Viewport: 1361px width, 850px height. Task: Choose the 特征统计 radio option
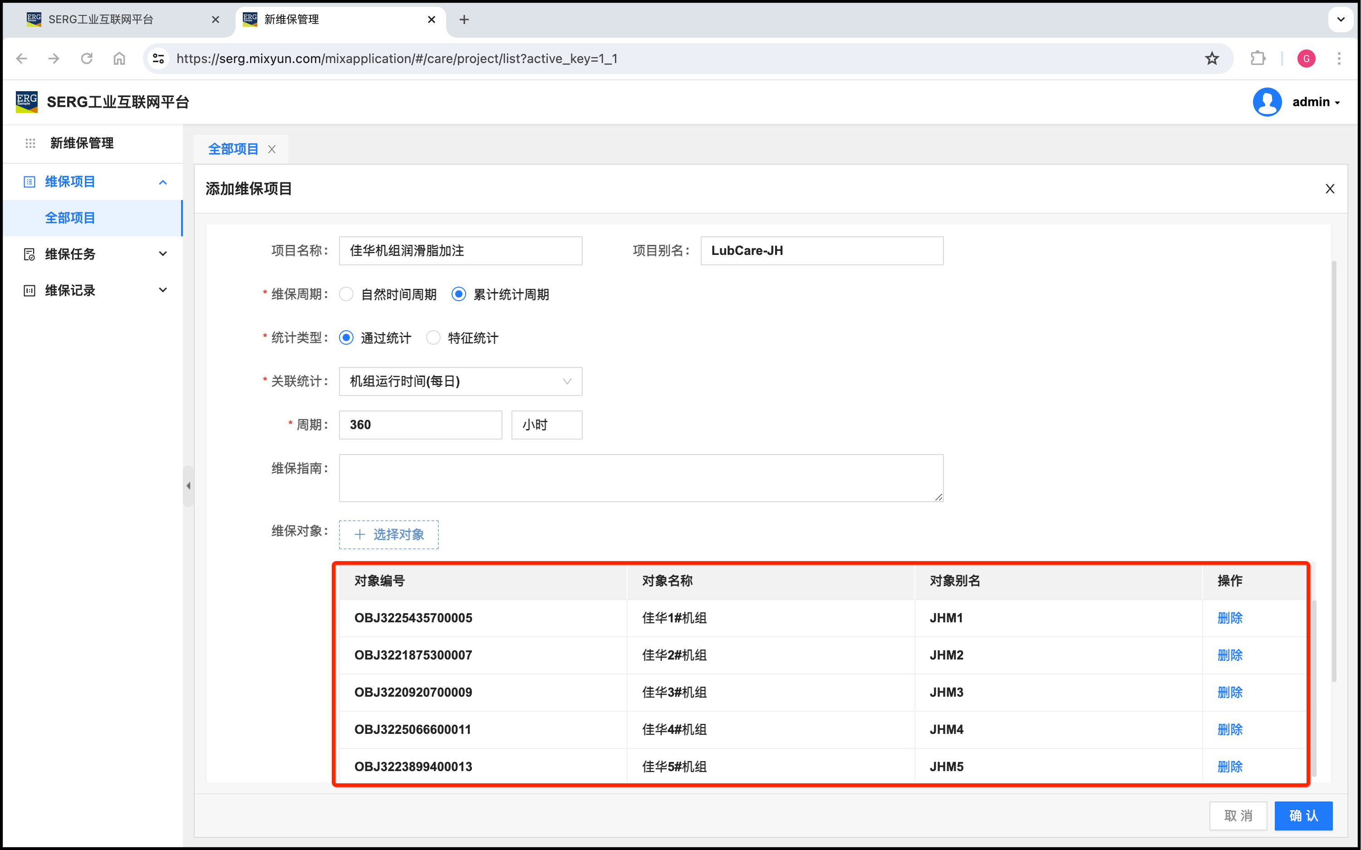click(433, 338)
